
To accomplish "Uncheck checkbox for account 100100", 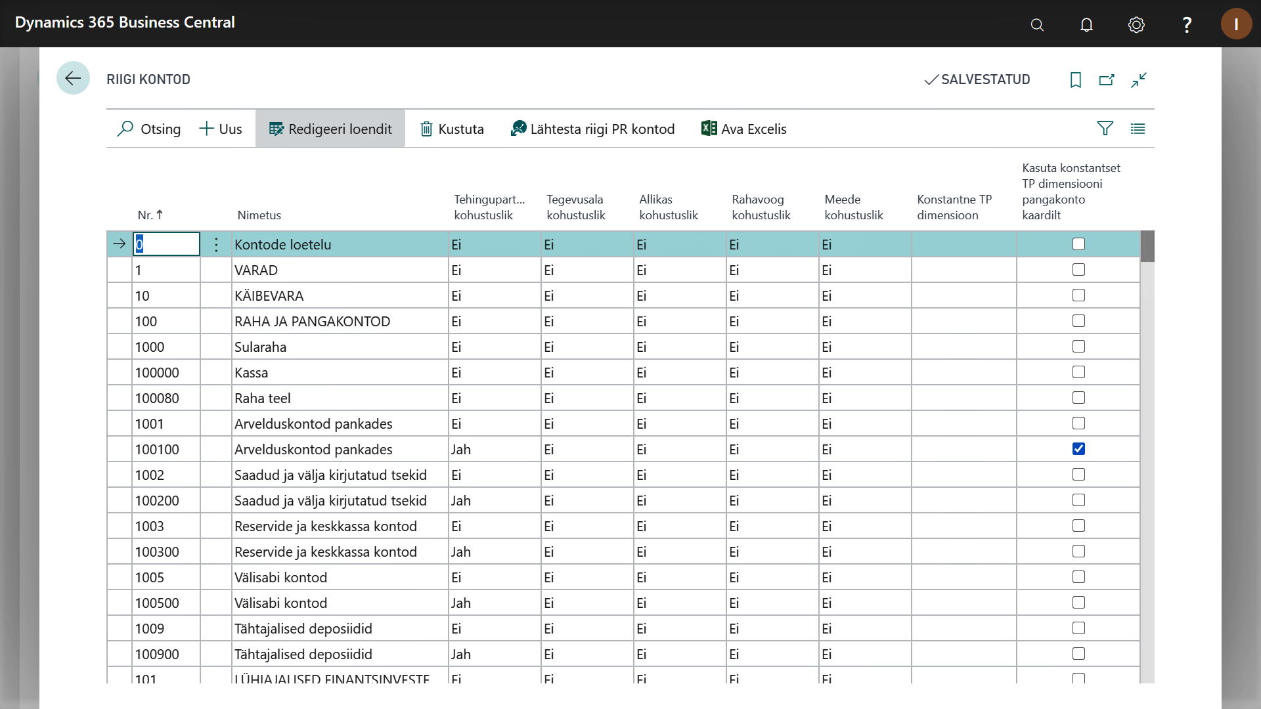I will coord(1078,449).
